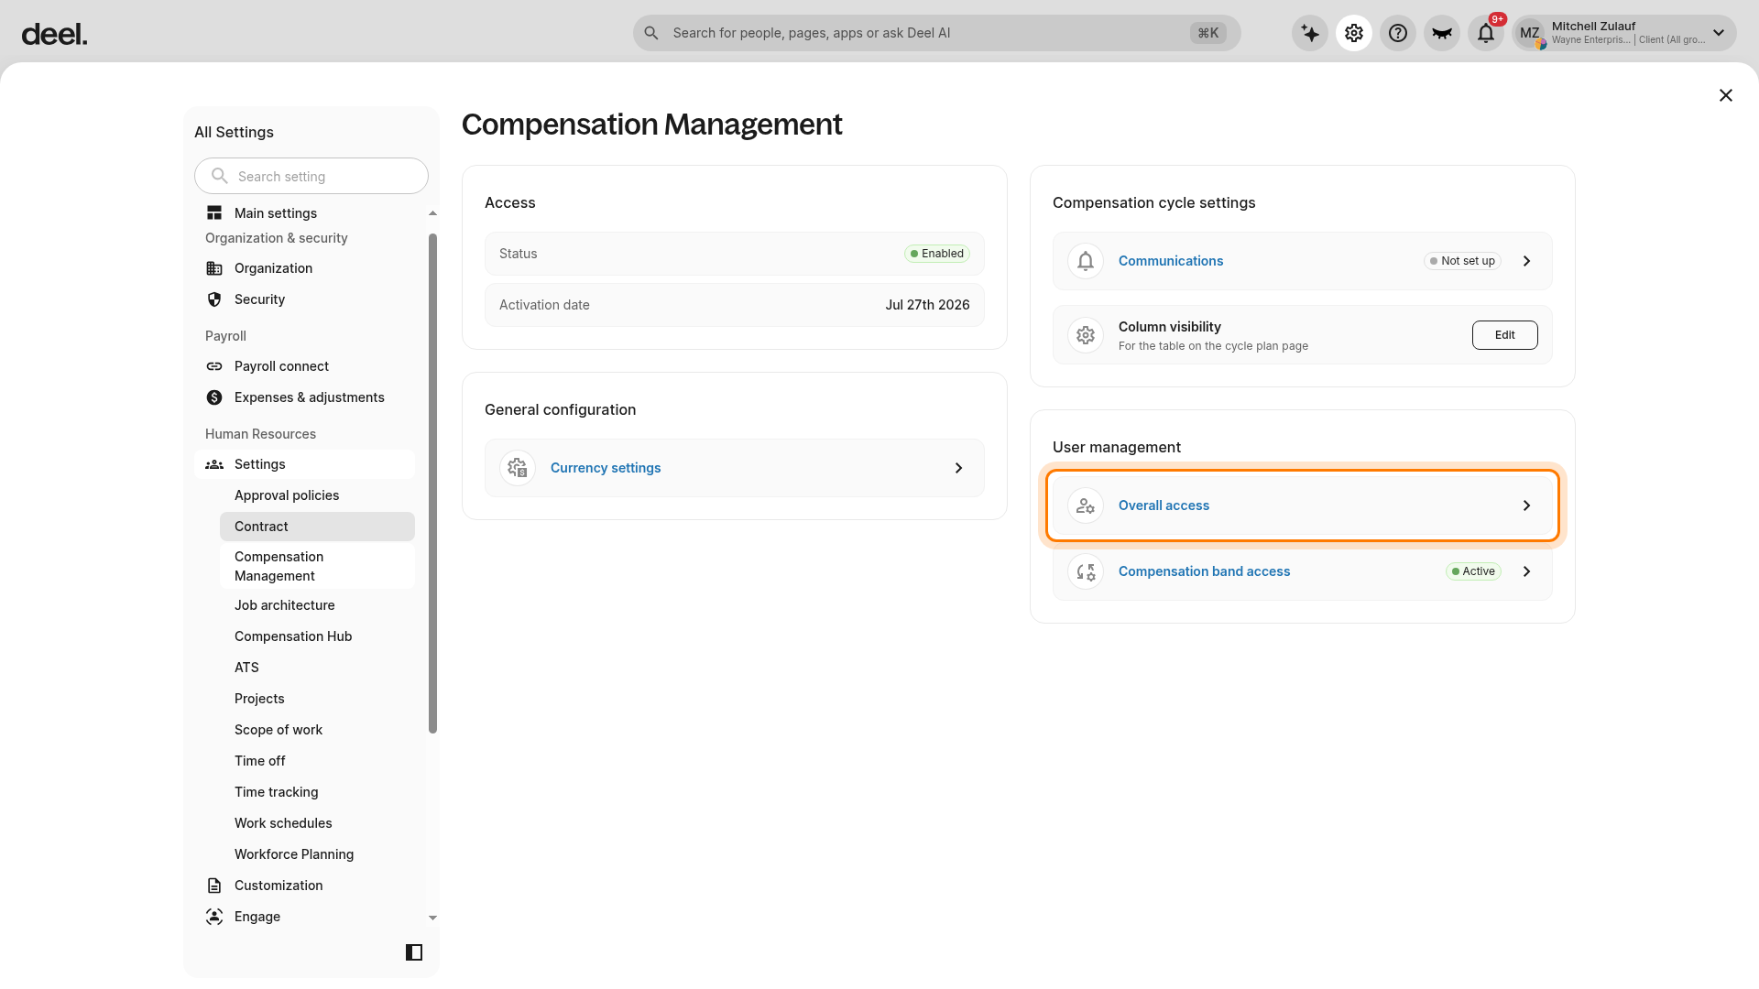Close the settings panel with X
Viewport: 1759px width, 989px height.
1726,95
